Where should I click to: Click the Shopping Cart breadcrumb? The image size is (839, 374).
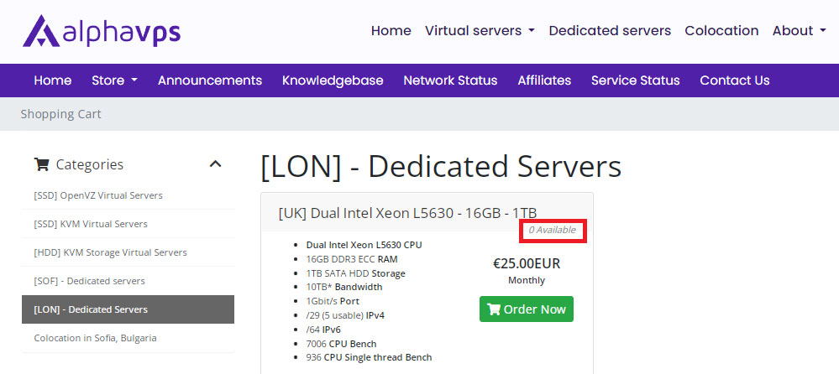[x=60, y=114]
